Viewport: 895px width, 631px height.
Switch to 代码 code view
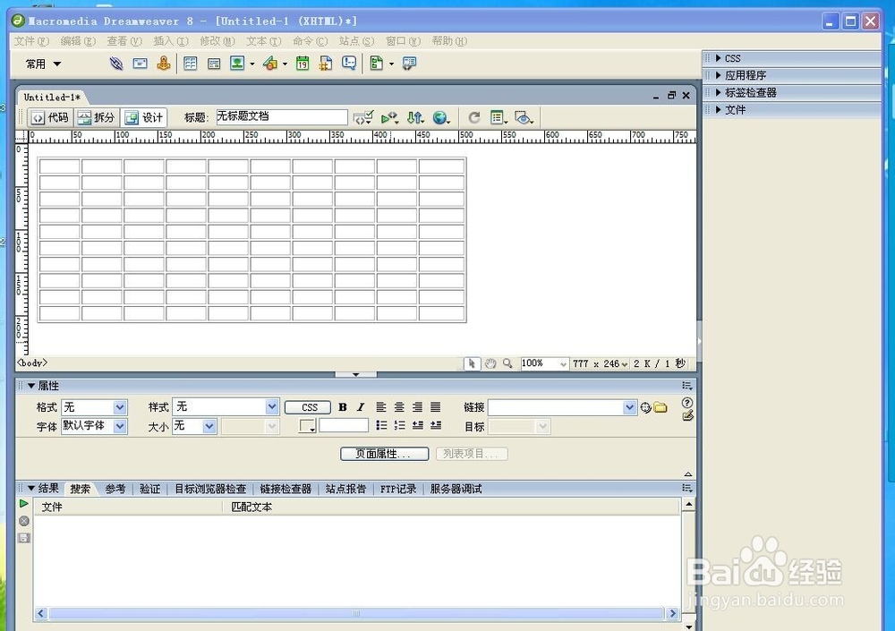coord(51,117)
